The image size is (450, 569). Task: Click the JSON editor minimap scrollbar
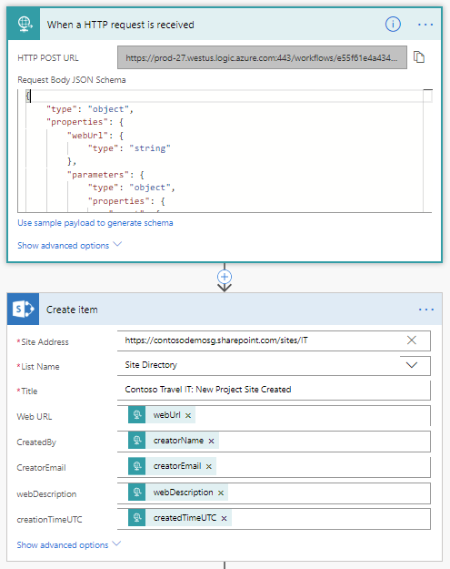427,151
